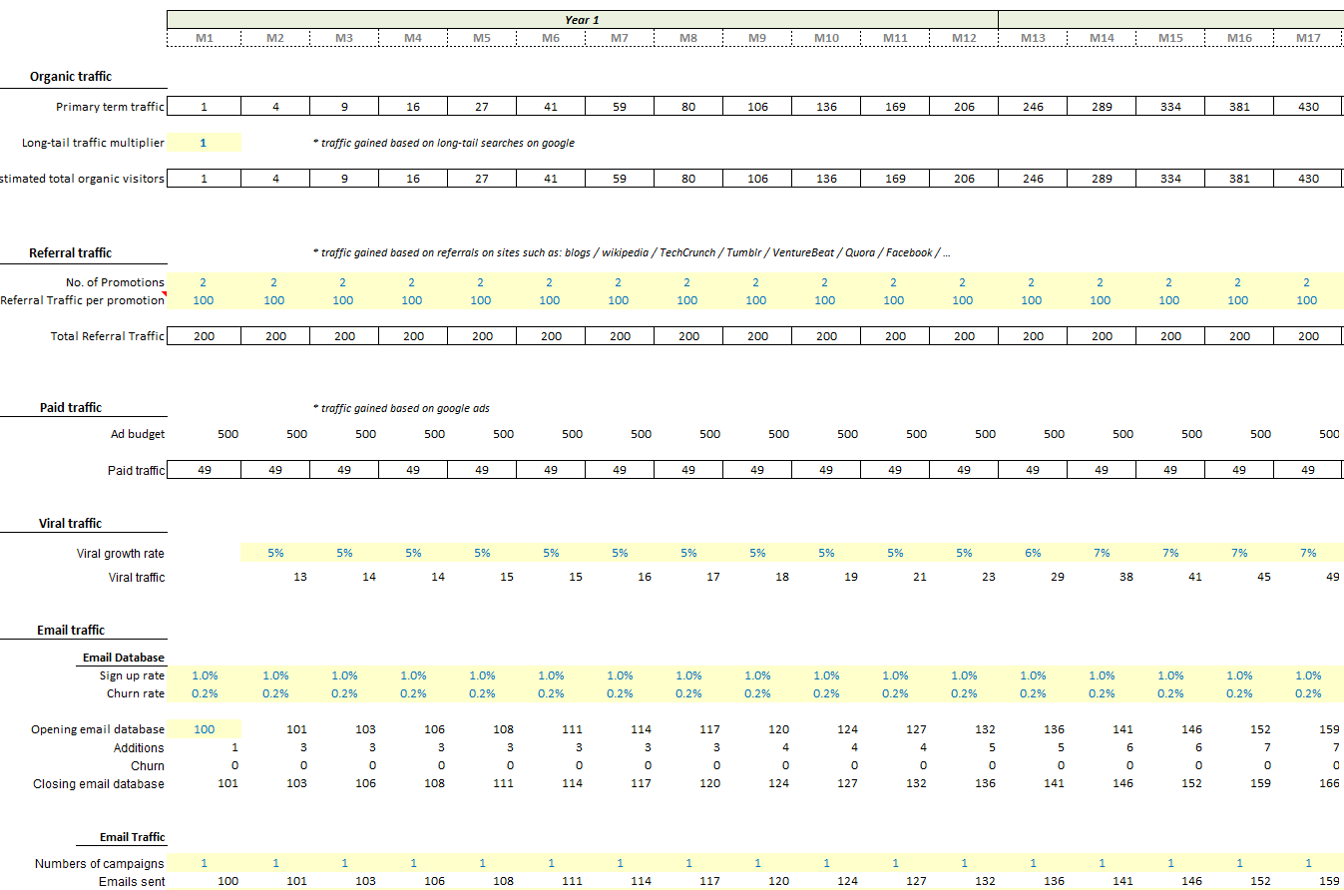Viewport: 1344px width, 890px height.
Task: Select Primary term traffic value 430
Action: coord(1308,107)
